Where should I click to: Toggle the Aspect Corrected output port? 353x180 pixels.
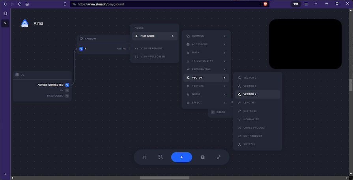(67, 85)
